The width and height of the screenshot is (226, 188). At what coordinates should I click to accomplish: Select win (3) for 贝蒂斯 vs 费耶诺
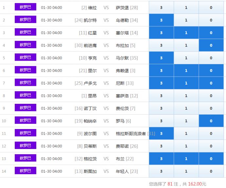(x=161, y=146)
